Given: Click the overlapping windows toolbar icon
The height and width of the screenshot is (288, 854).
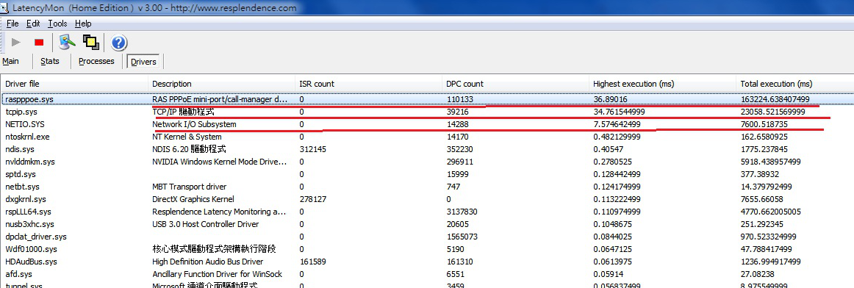Looking at the screenshot, I should tap(90, 42).
